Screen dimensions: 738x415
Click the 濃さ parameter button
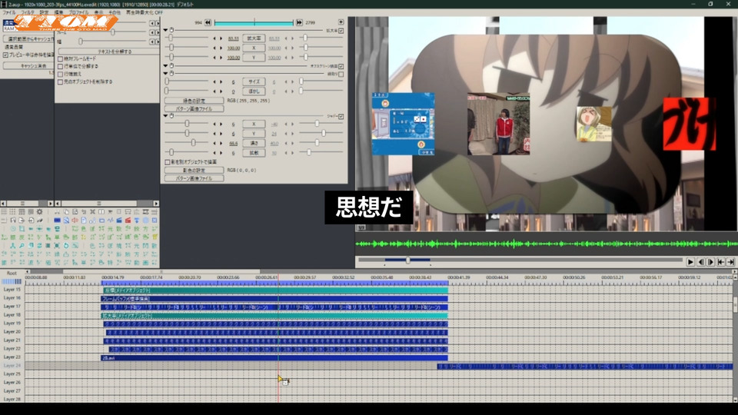tap(254, 143)
